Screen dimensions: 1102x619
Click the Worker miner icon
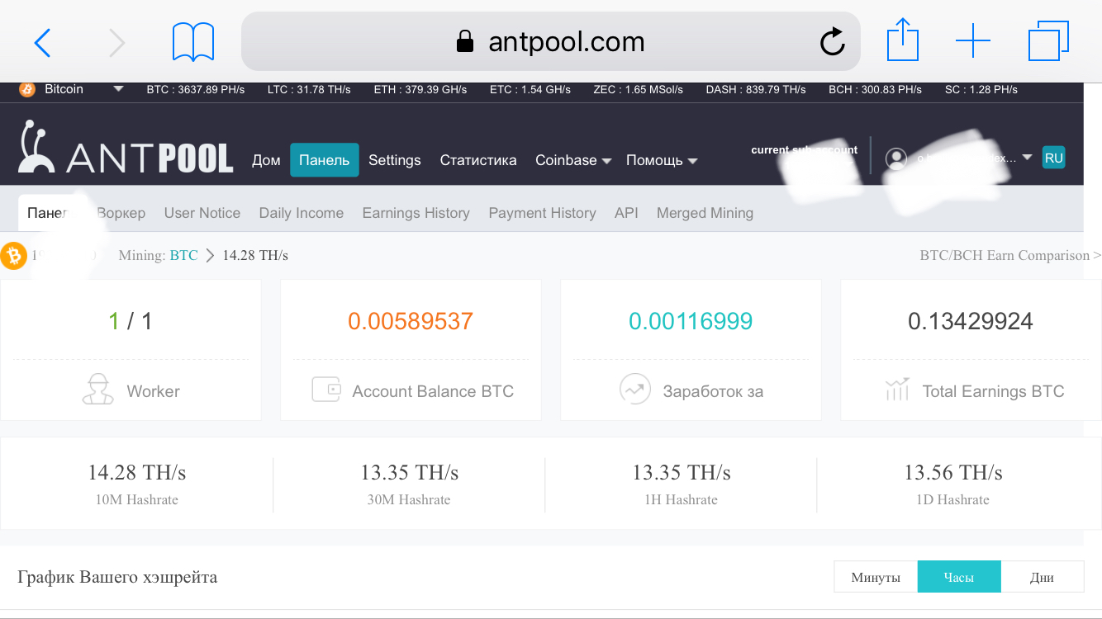(x=98, y=390)
